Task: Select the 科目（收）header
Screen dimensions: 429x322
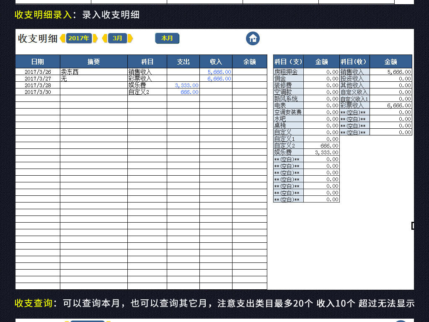Action: coord(354,62)
